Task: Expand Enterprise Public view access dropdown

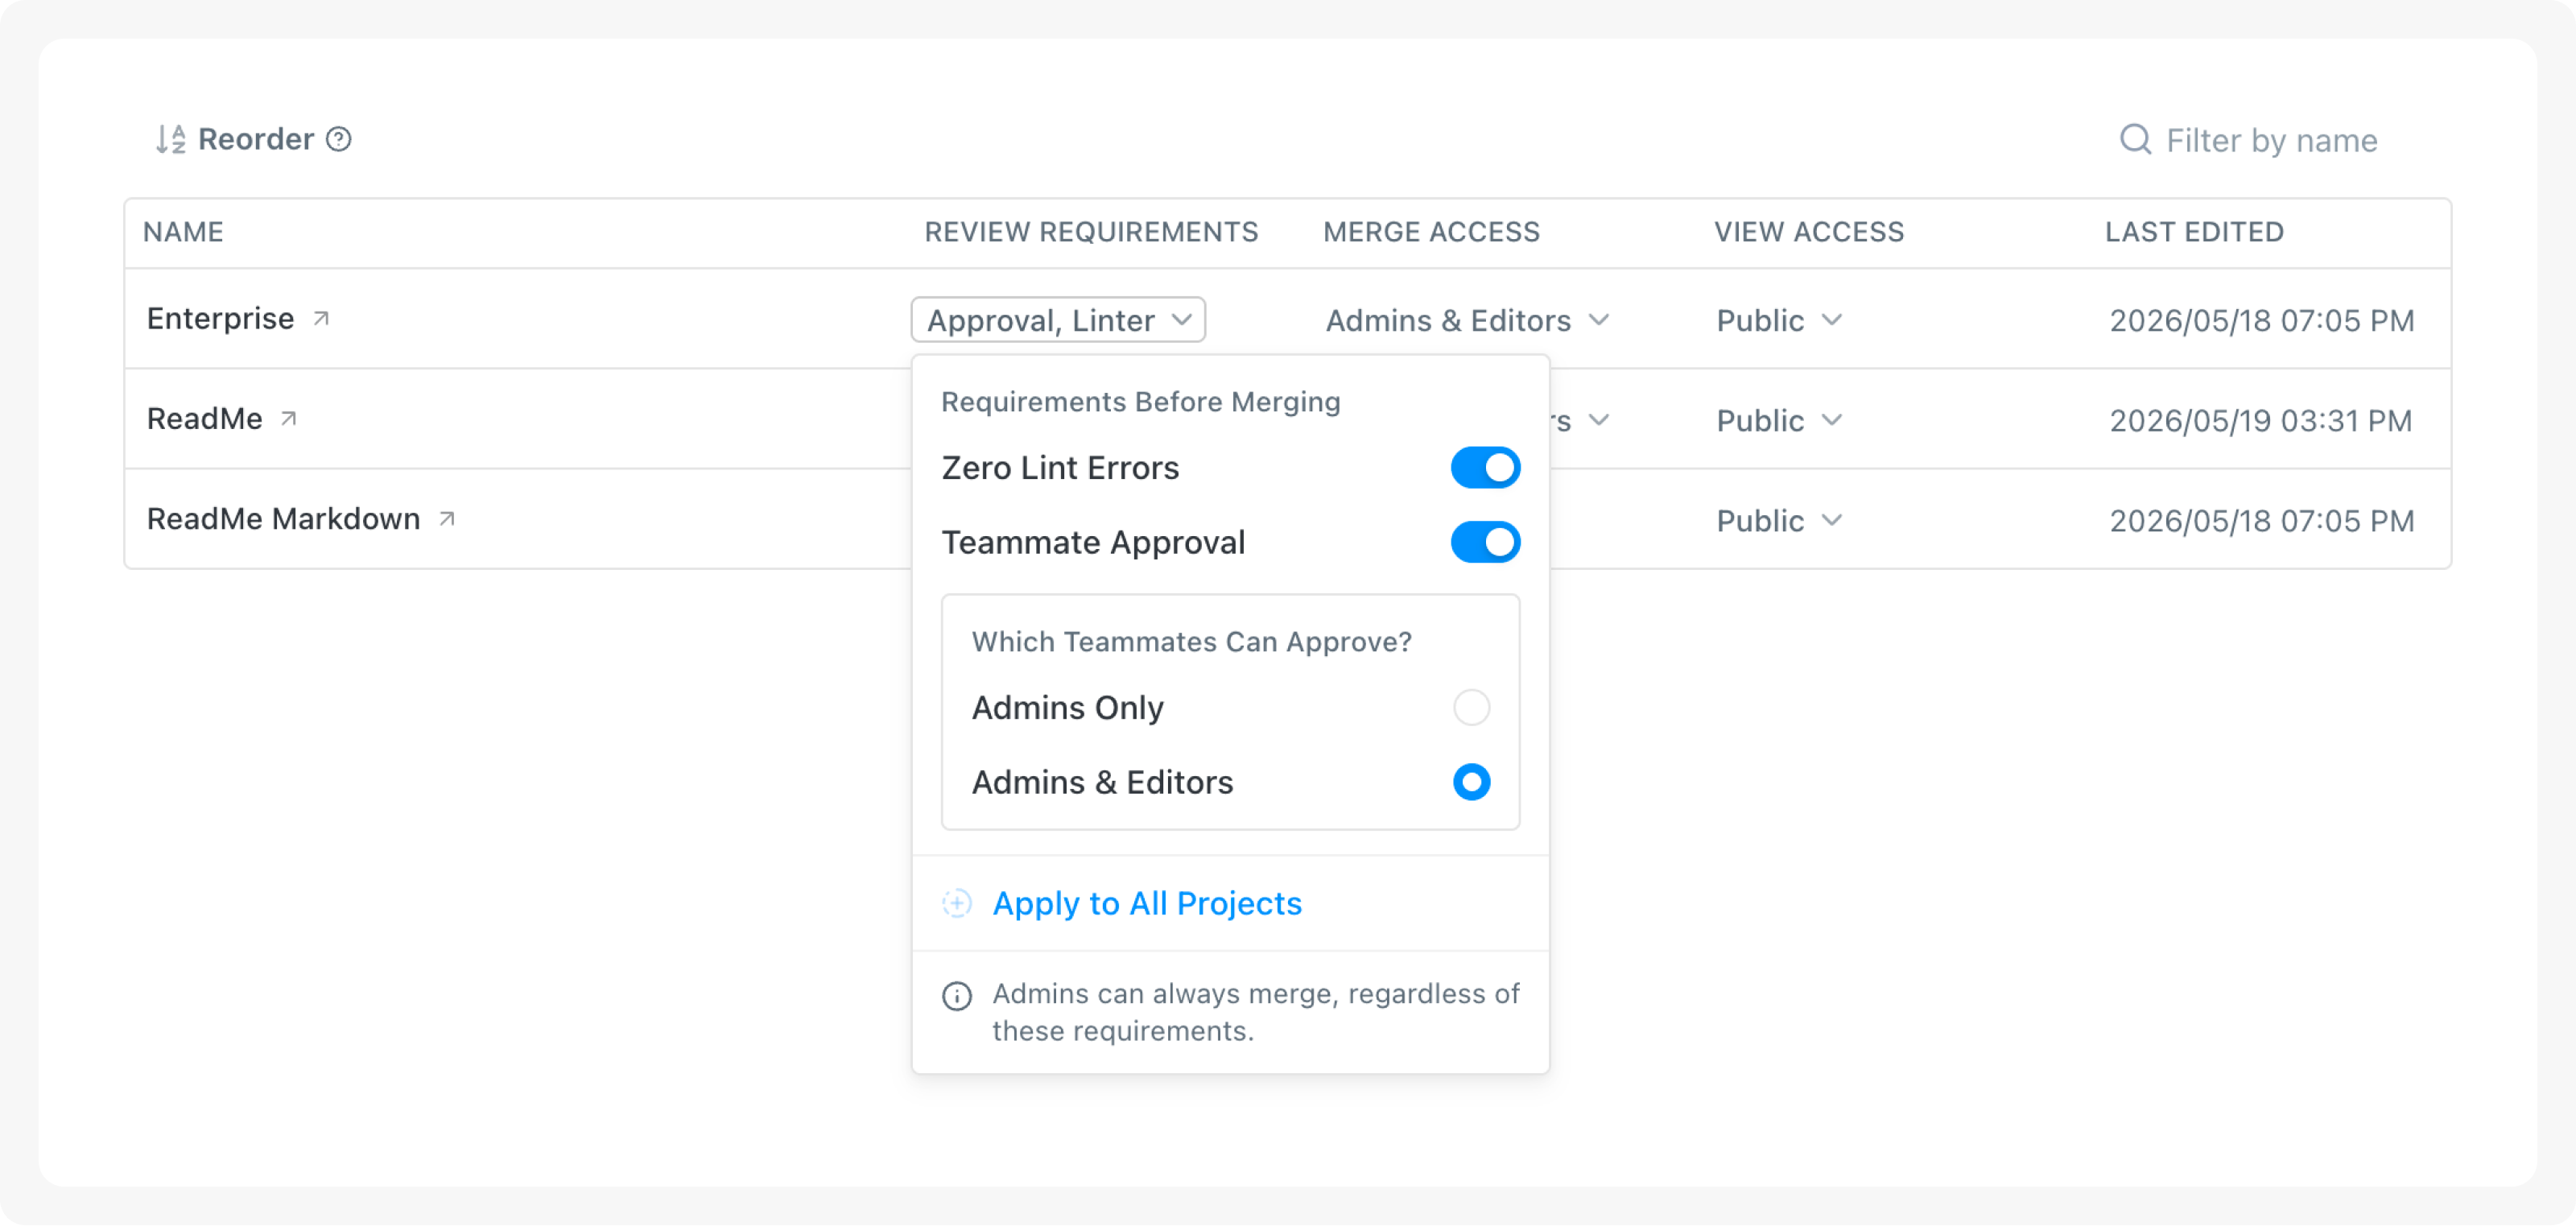Action: (1779, 320)
